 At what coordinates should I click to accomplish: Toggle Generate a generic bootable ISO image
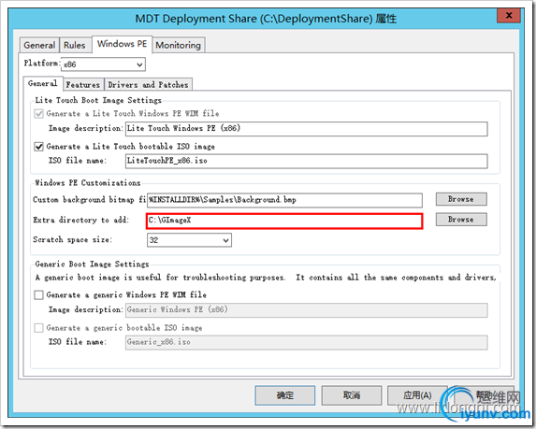(x=38, y=328)
